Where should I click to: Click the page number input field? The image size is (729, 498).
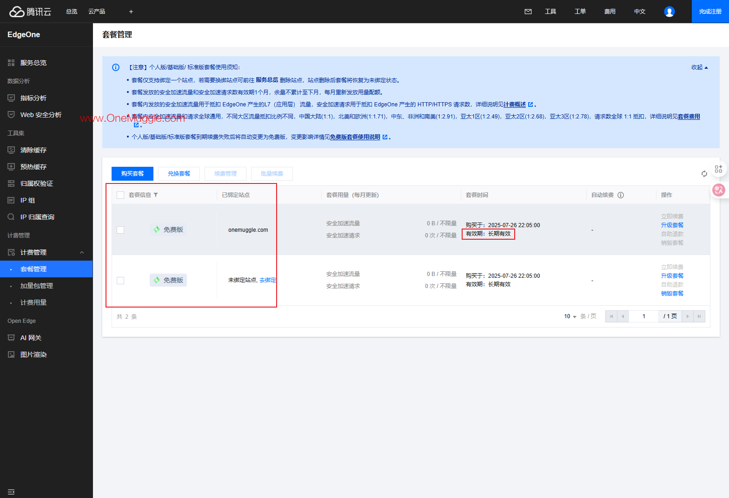(644, 316)
